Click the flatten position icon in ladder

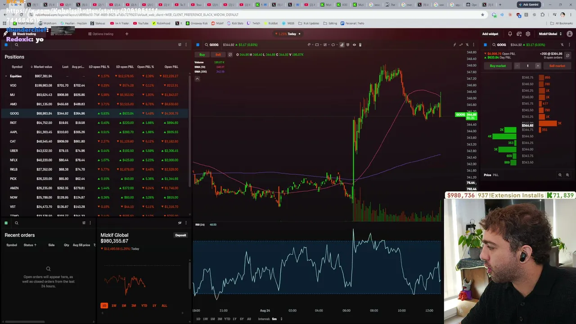pos(567,55)
